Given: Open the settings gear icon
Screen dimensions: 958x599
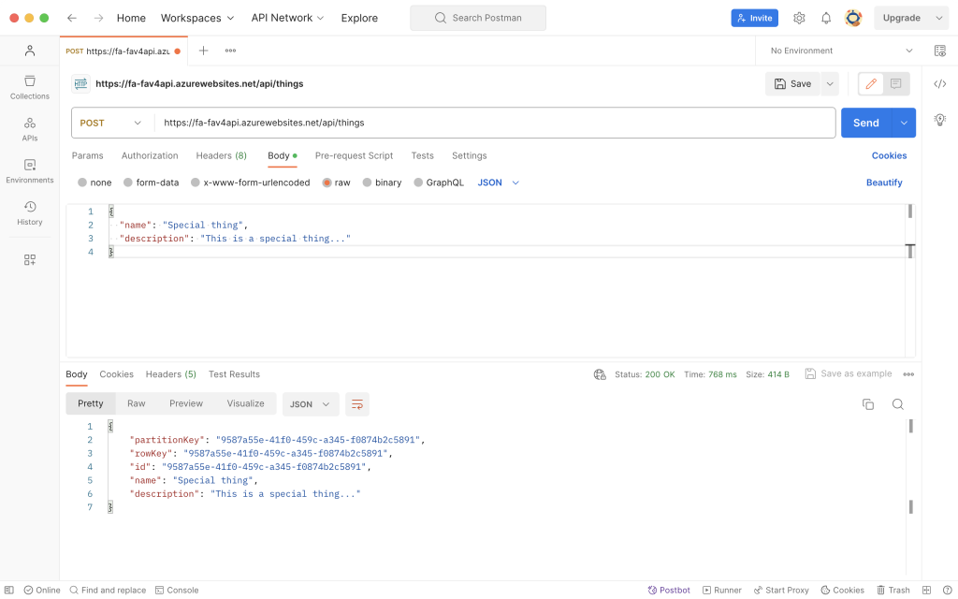Looking at the screenshot, I should point(799,18).
